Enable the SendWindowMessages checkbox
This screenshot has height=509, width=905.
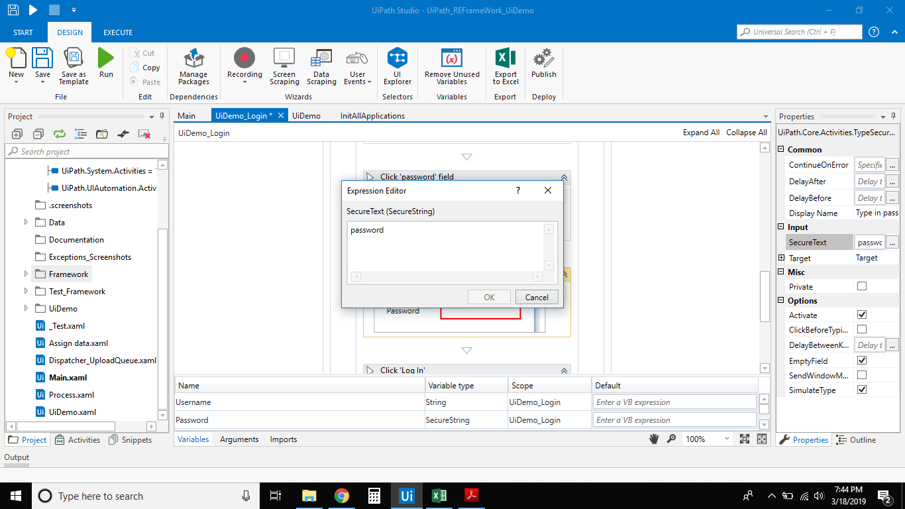pos(862,375)
